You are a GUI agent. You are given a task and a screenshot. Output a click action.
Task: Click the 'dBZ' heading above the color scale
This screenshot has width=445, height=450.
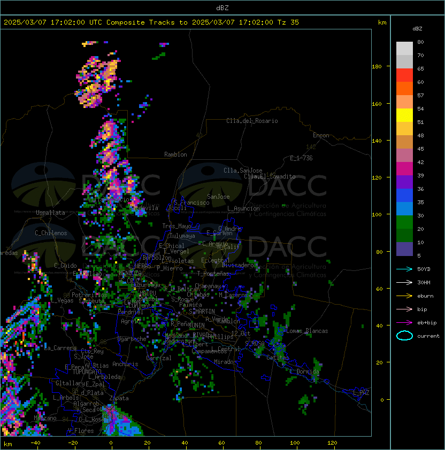pyautogui.click(x=417, y=29)
